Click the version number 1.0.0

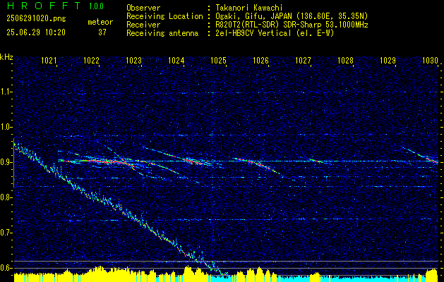(96, 6)
